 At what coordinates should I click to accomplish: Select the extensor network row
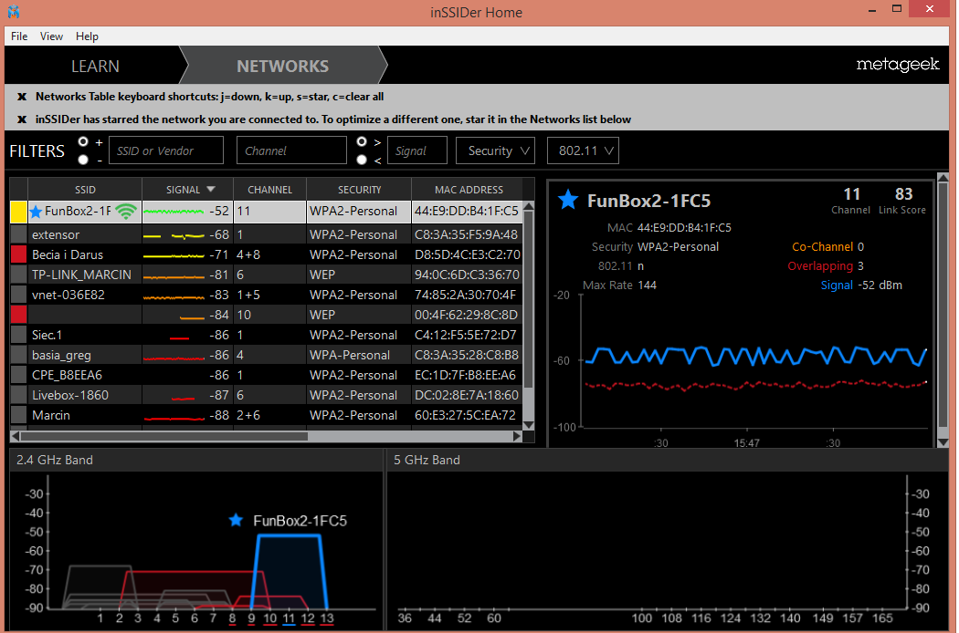[x=266, y=234]
